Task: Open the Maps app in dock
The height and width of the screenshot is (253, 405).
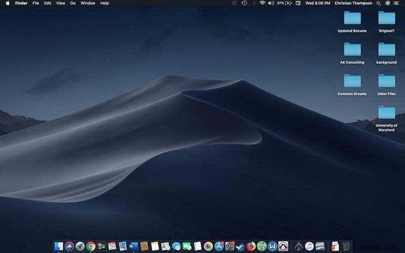Action: 166,246
